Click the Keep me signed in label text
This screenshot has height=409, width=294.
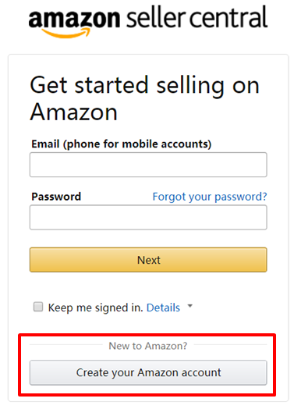point(96,308)
